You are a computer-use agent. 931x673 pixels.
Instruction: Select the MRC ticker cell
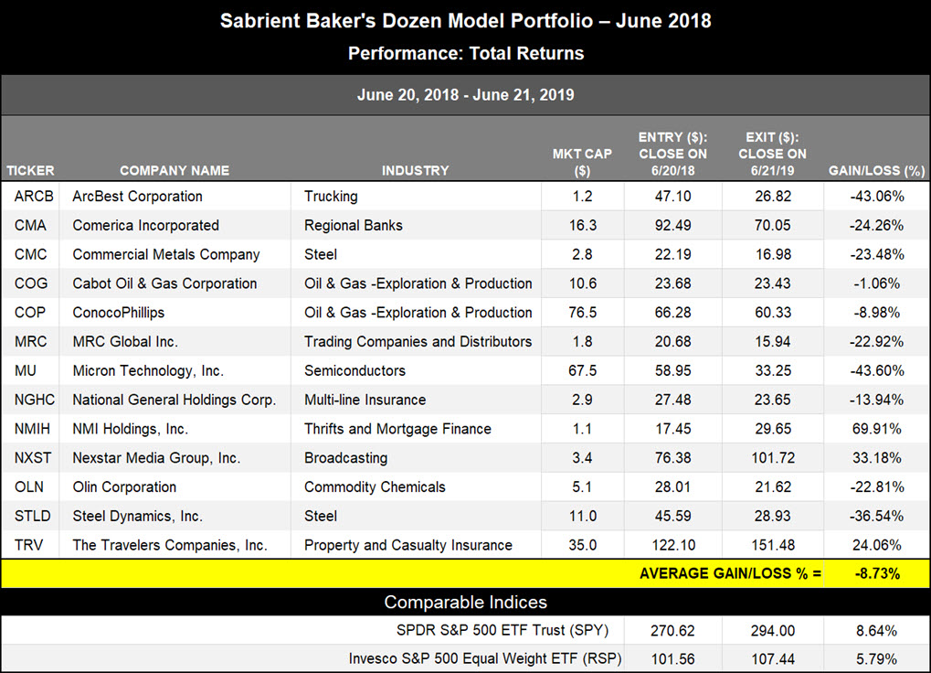(x=30, y=342)
